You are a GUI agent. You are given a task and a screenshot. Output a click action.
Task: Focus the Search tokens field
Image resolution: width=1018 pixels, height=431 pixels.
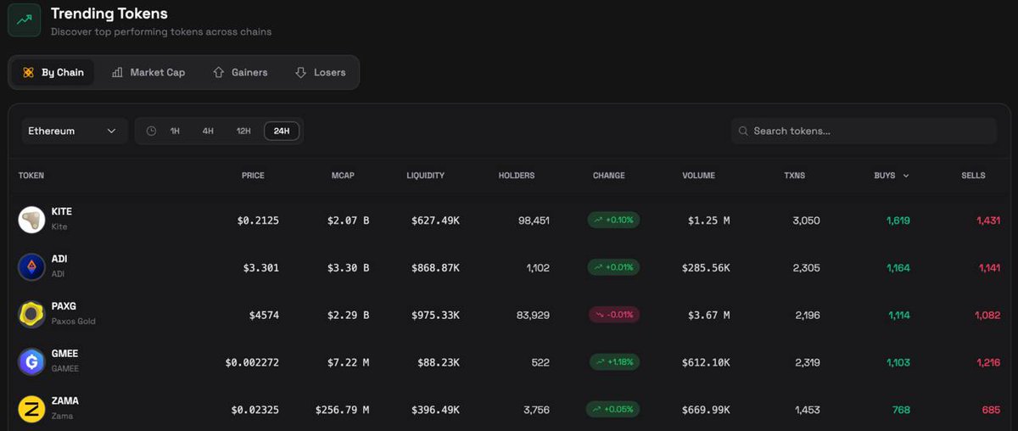(x=864, y=132)
